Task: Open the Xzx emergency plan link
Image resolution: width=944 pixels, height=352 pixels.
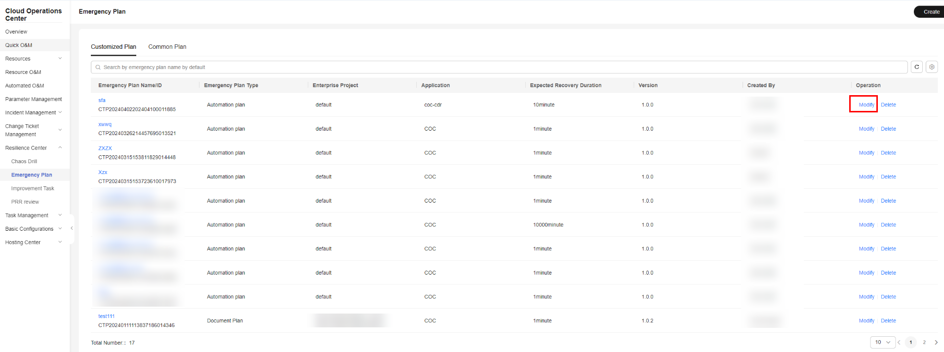Action: [x=103, y=172]
